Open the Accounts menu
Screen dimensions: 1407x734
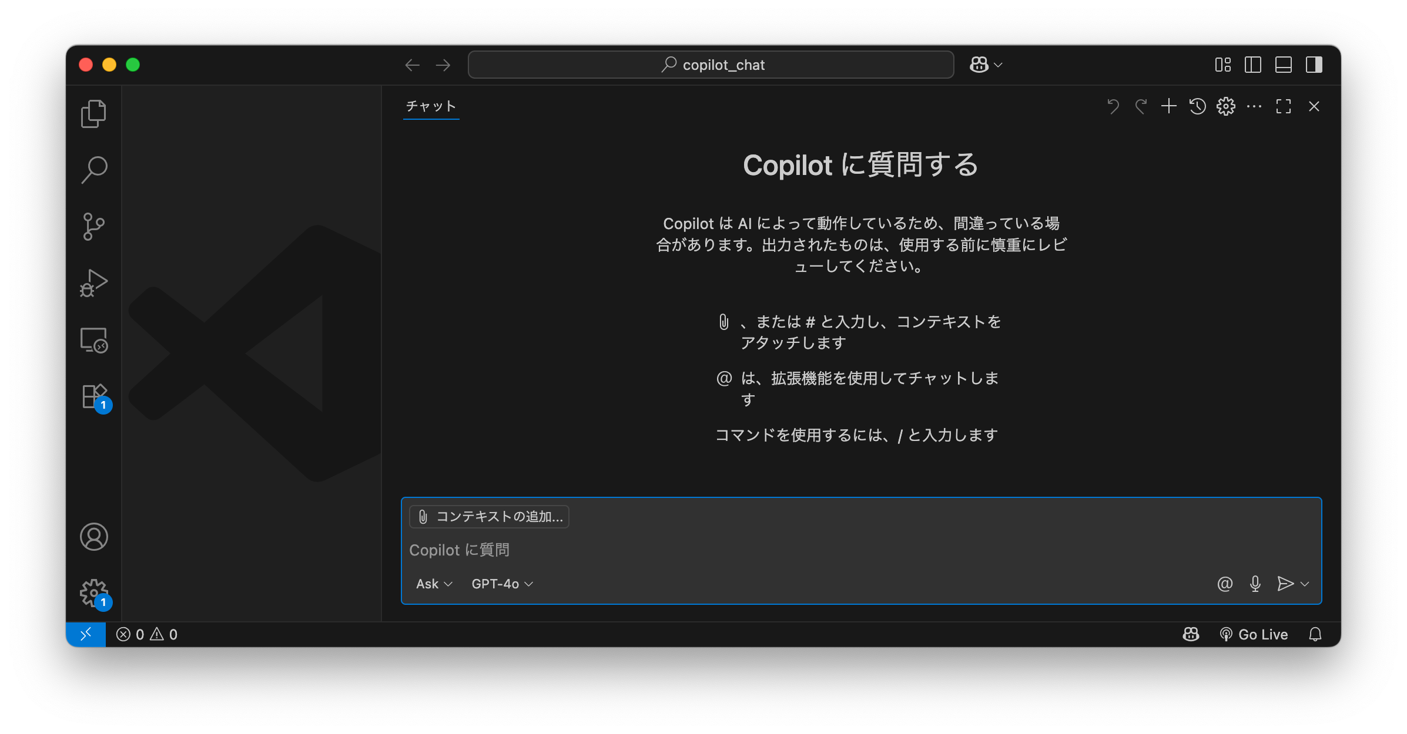coord(93,537)
